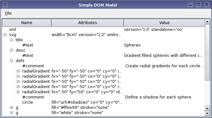Expand the last radialGradient with fy="50"
The width and height of the screenshot is (212, 118).
tap(18, 92)
